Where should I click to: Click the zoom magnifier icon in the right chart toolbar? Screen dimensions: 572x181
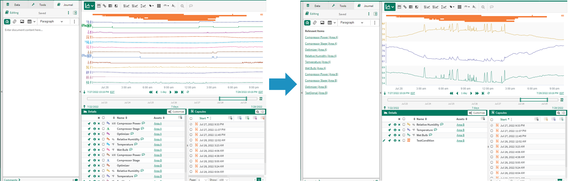(483, 7)
